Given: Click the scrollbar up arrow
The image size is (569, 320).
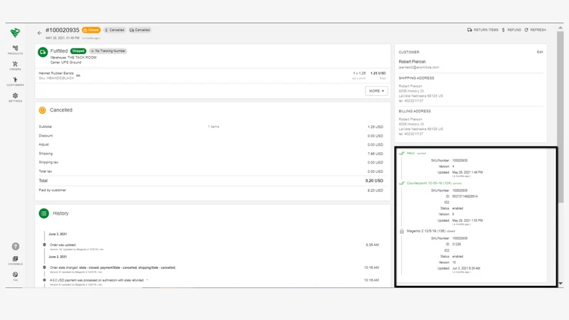Looking at the screenshot, I should pyautogui.click(x=560, y=28).
